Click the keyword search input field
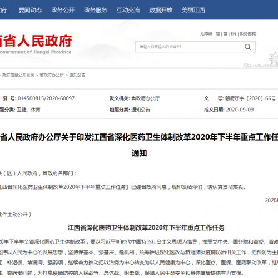 [x=188, y=47]
